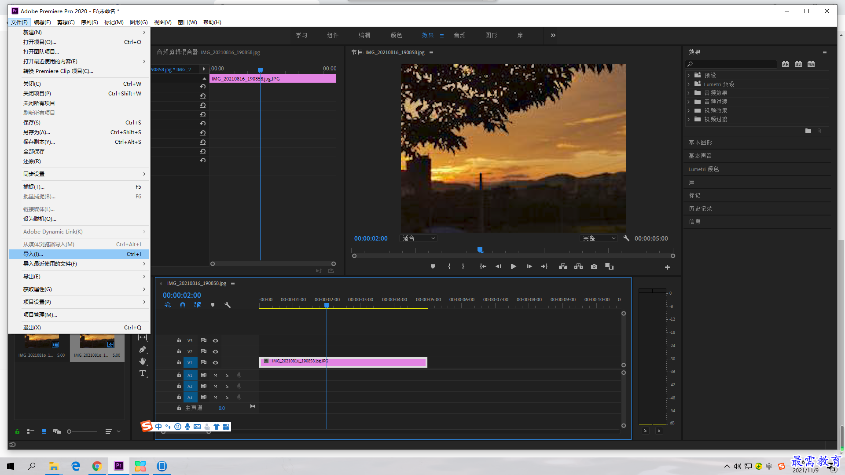Viewport: 845px width, 475px height.
Task: Open 导出(E) submenu
Action: (x=79, y=276)
